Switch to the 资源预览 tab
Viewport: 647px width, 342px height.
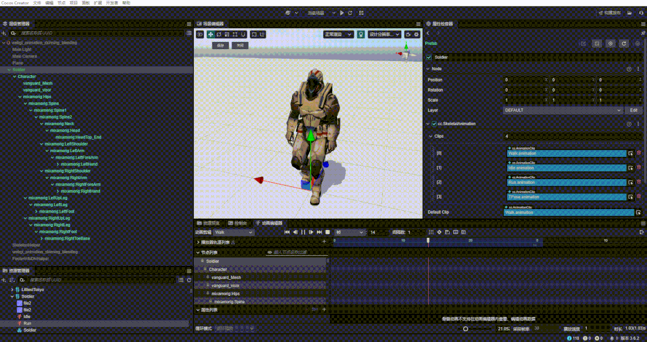tap(209, 223)
